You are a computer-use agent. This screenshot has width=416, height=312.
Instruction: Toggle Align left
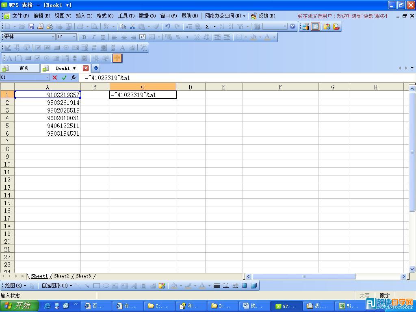[114, 37]
